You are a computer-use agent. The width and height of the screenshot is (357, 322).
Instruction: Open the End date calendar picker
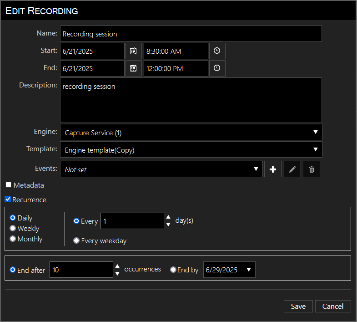click(x=133, y=68)
